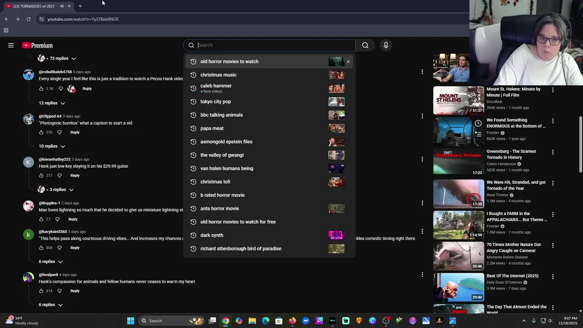Dislike the @Bopples-1 comment

[57, 219]
